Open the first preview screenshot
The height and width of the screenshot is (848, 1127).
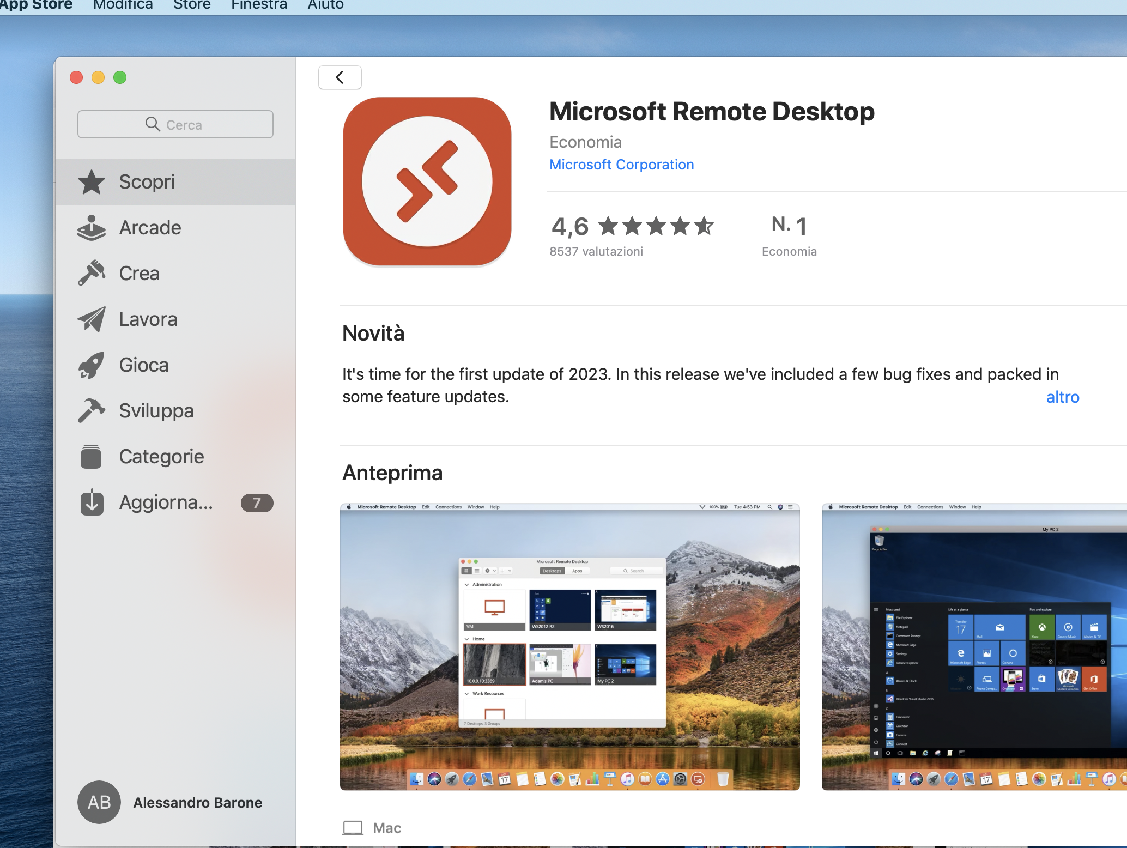tap(569, 647)
